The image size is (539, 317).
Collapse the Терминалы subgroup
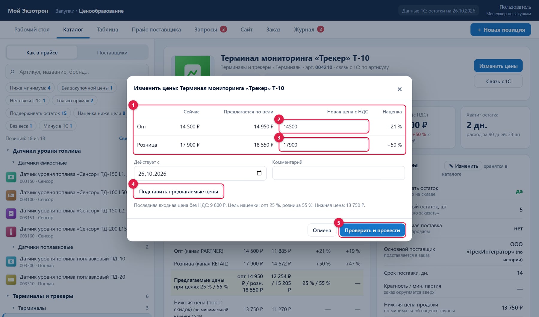[x=13, y=308]
